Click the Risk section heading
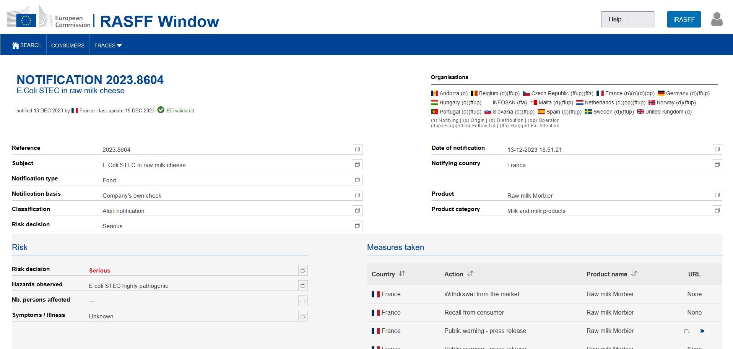The height and width of the screenshot is (349, 733). point(20,247)
